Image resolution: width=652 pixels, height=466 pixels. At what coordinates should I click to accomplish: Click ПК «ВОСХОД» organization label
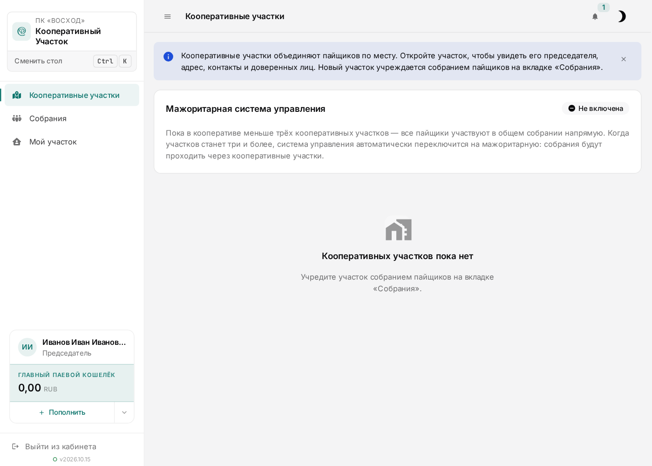tap(60, 21)
